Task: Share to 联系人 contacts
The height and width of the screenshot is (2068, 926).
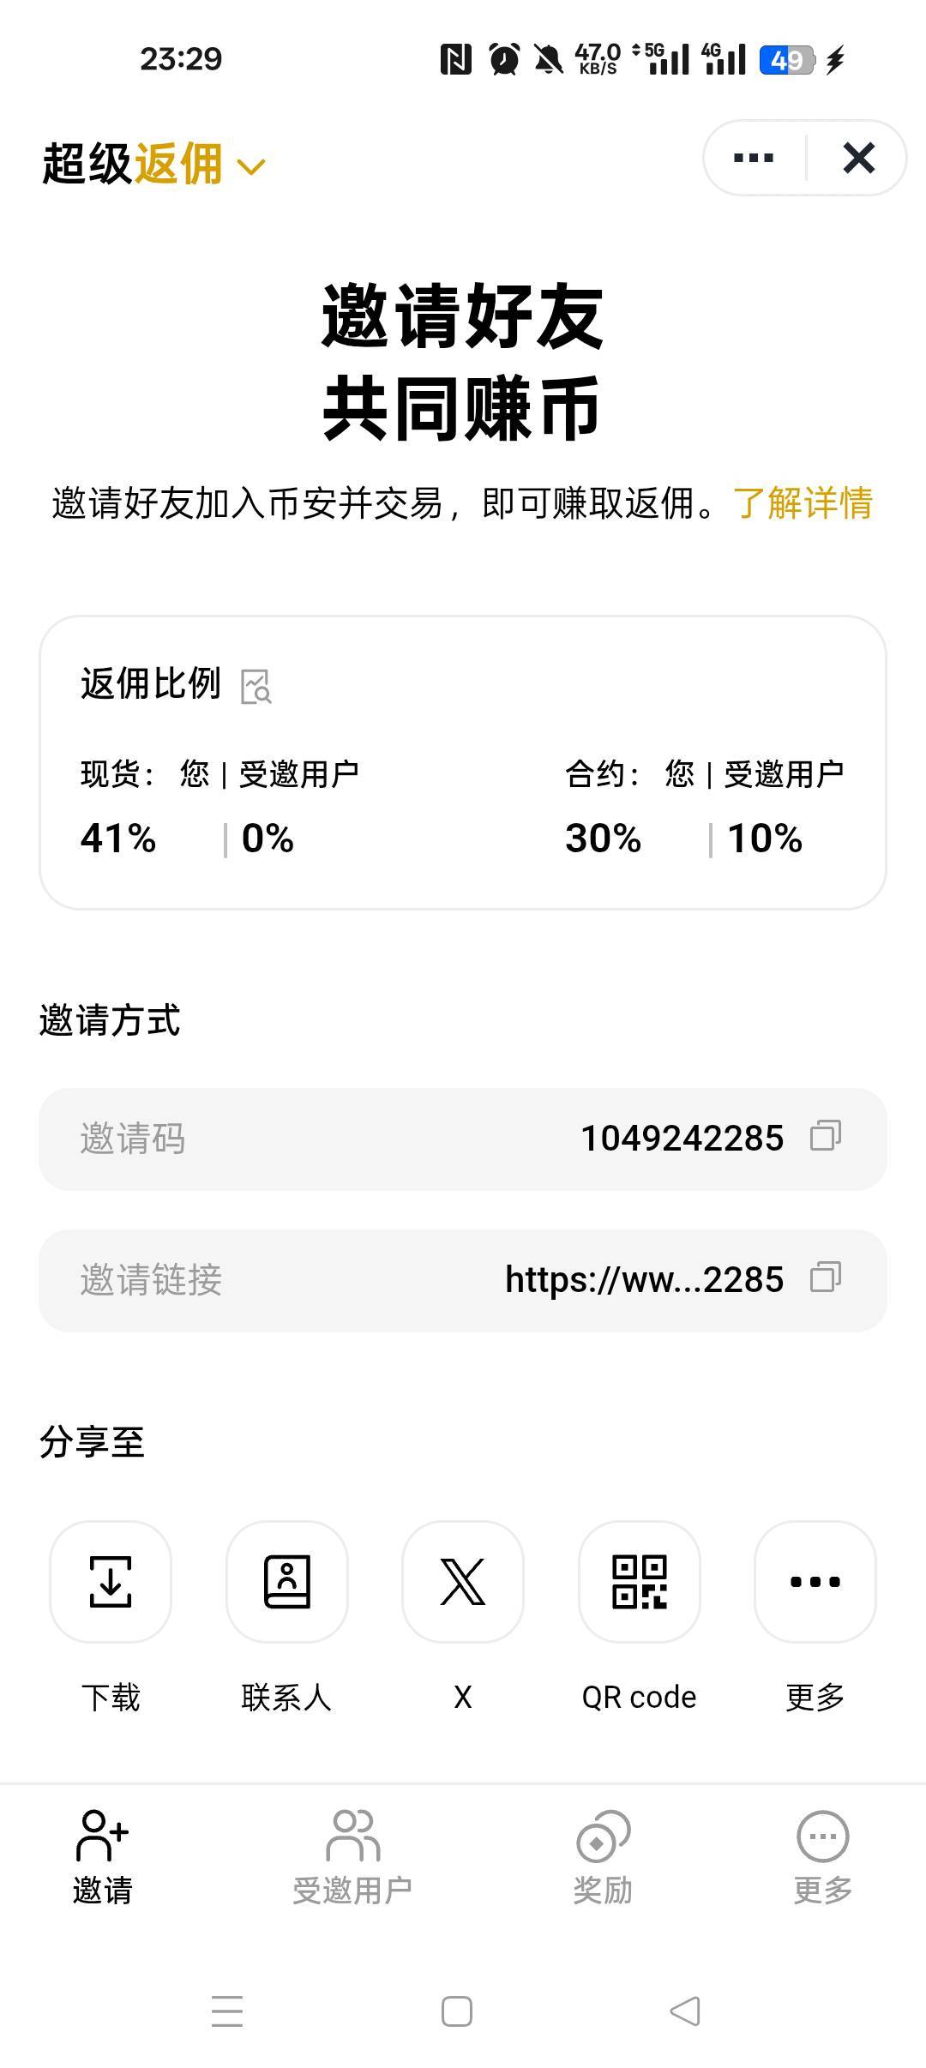Action: click(x=287, y=1582)
